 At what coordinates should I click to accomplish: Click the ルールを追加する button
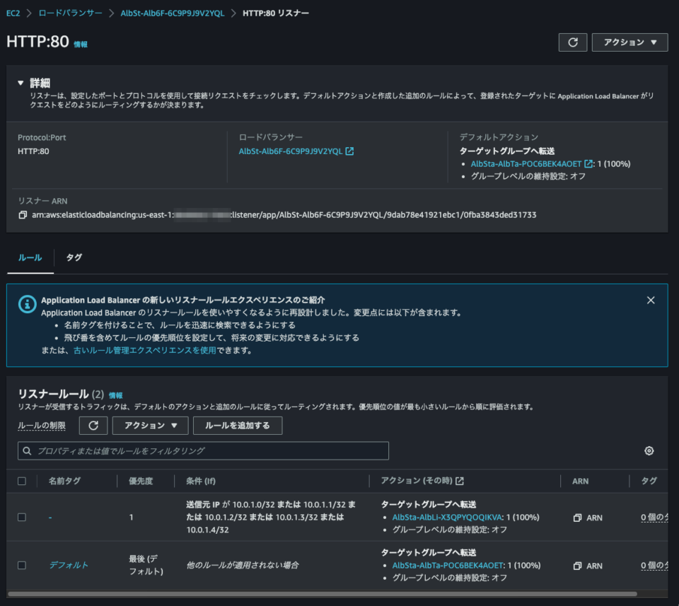point(238,425)
